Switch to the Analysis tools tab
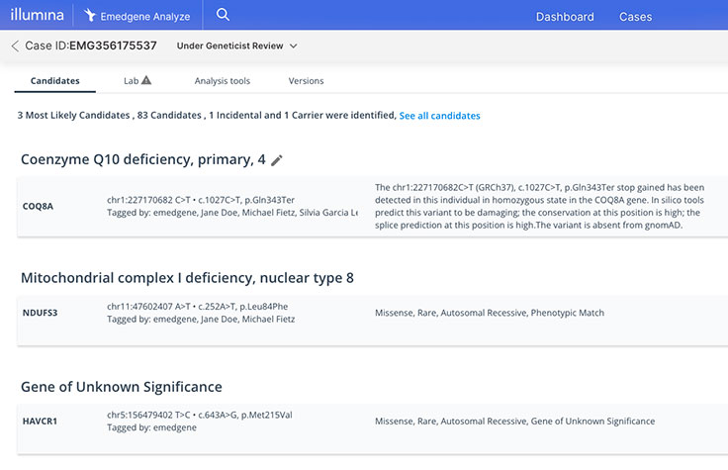This screenshot has width=728, height=470. click(x=222, y=80)
